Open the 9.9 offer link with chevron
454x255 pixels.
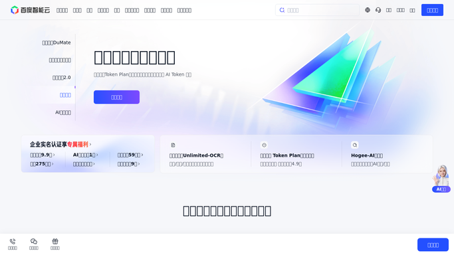coord(43,155)
